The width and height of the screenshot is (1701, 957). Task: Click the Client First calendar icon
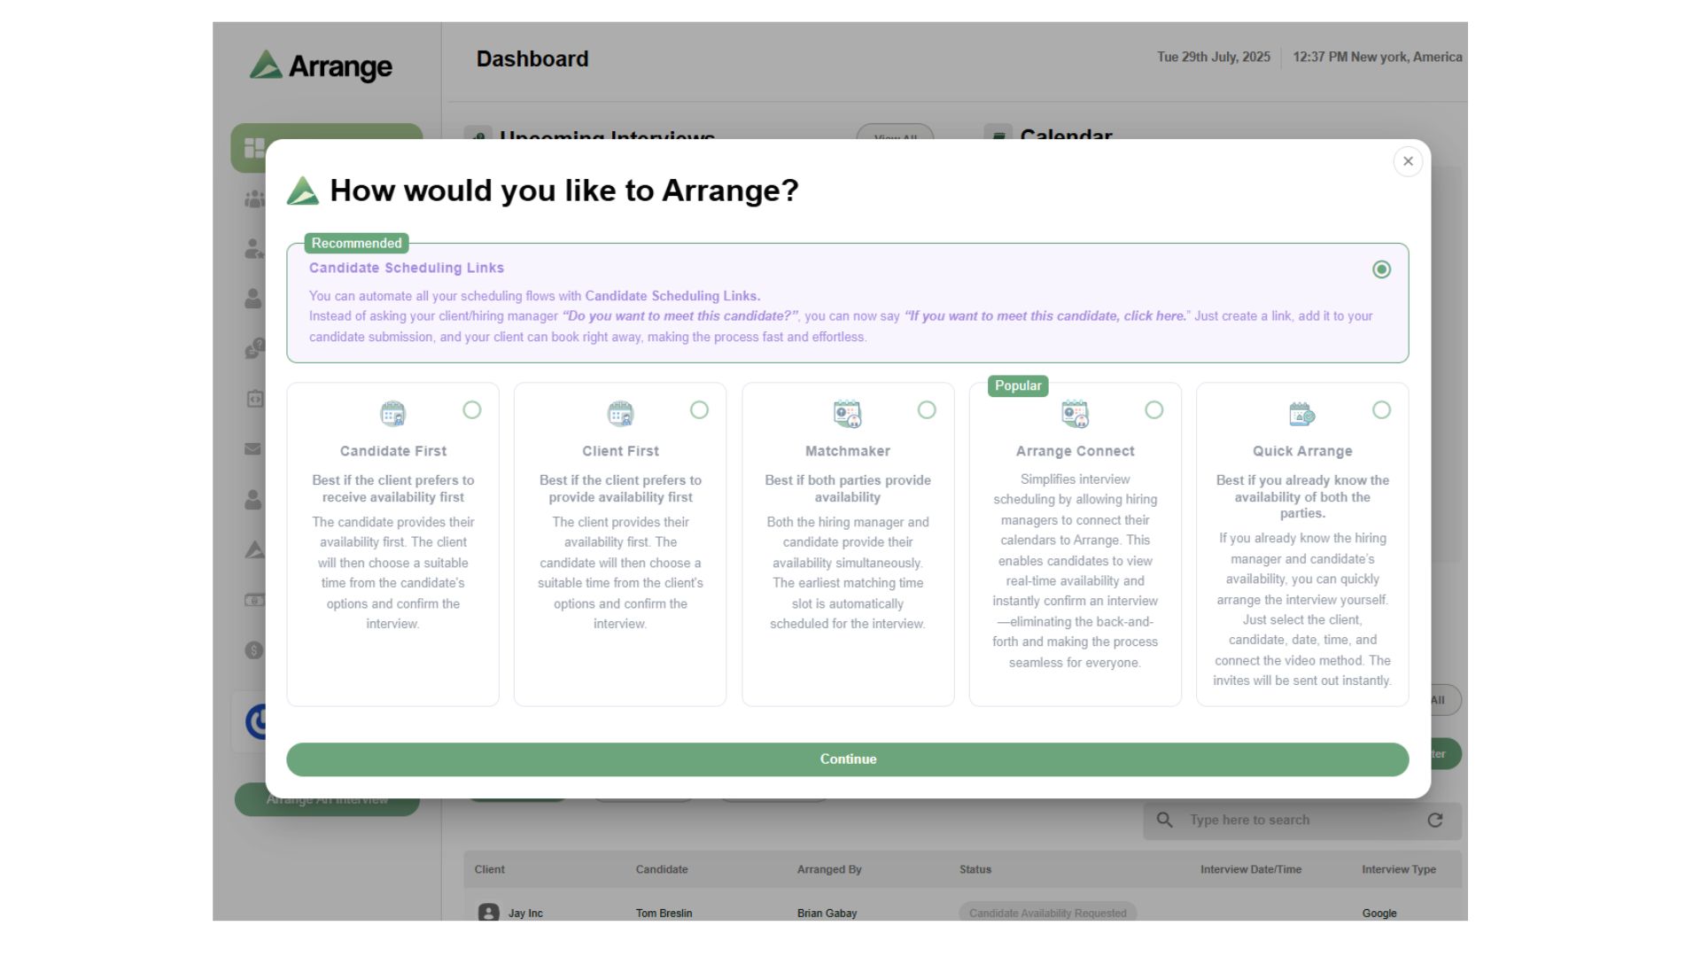(x=620, y=414)
